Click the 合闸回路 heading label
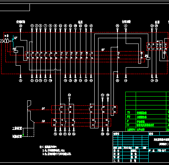The width and height of the screenshot is (169, 165). tap(126, 22)
